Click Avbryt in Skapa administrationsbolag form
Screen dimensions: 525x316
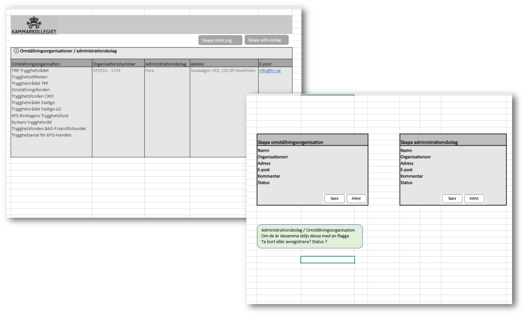pos(474,199)
